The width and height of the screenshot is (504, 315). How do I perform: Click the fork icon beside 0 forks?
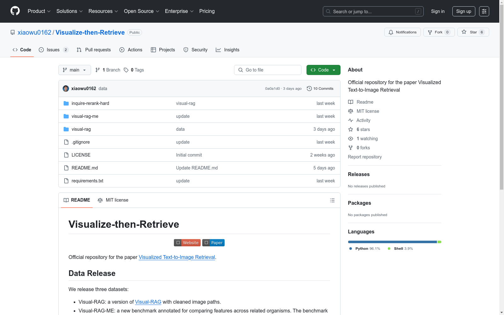(351, 148)
